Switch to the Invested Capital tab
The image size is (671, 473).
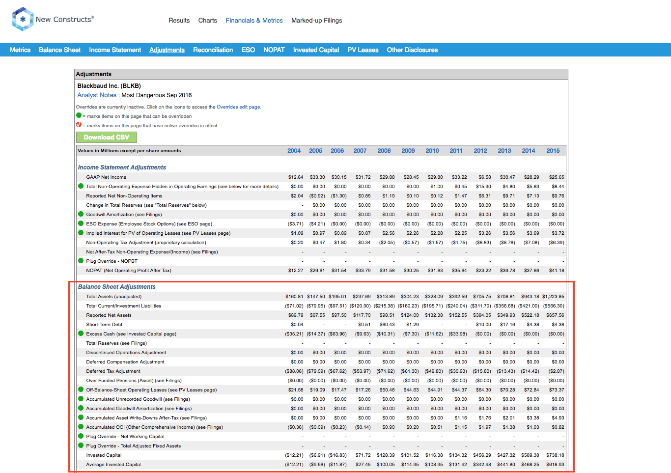316,50
